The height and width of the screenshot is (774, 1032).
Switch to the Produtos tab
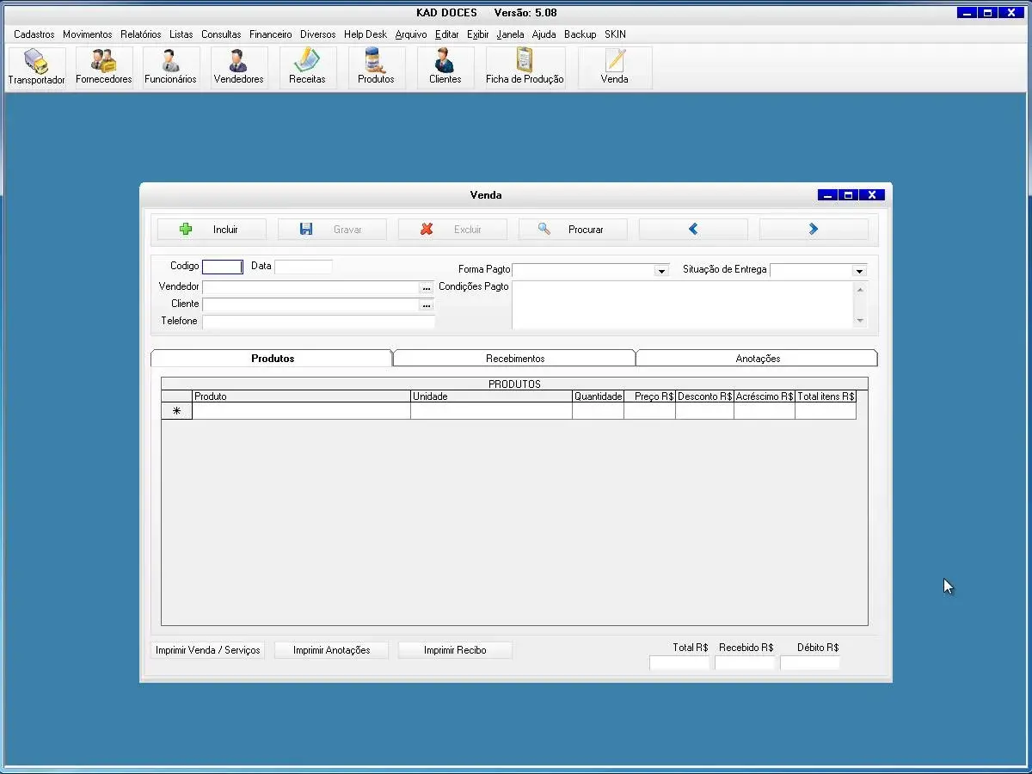(273, 359)
